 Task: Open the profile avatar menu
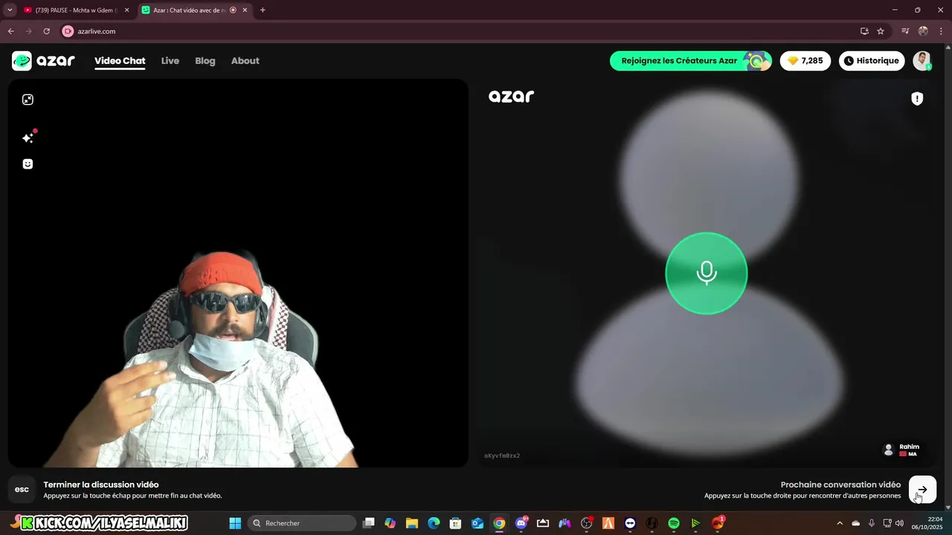(922, 61)
